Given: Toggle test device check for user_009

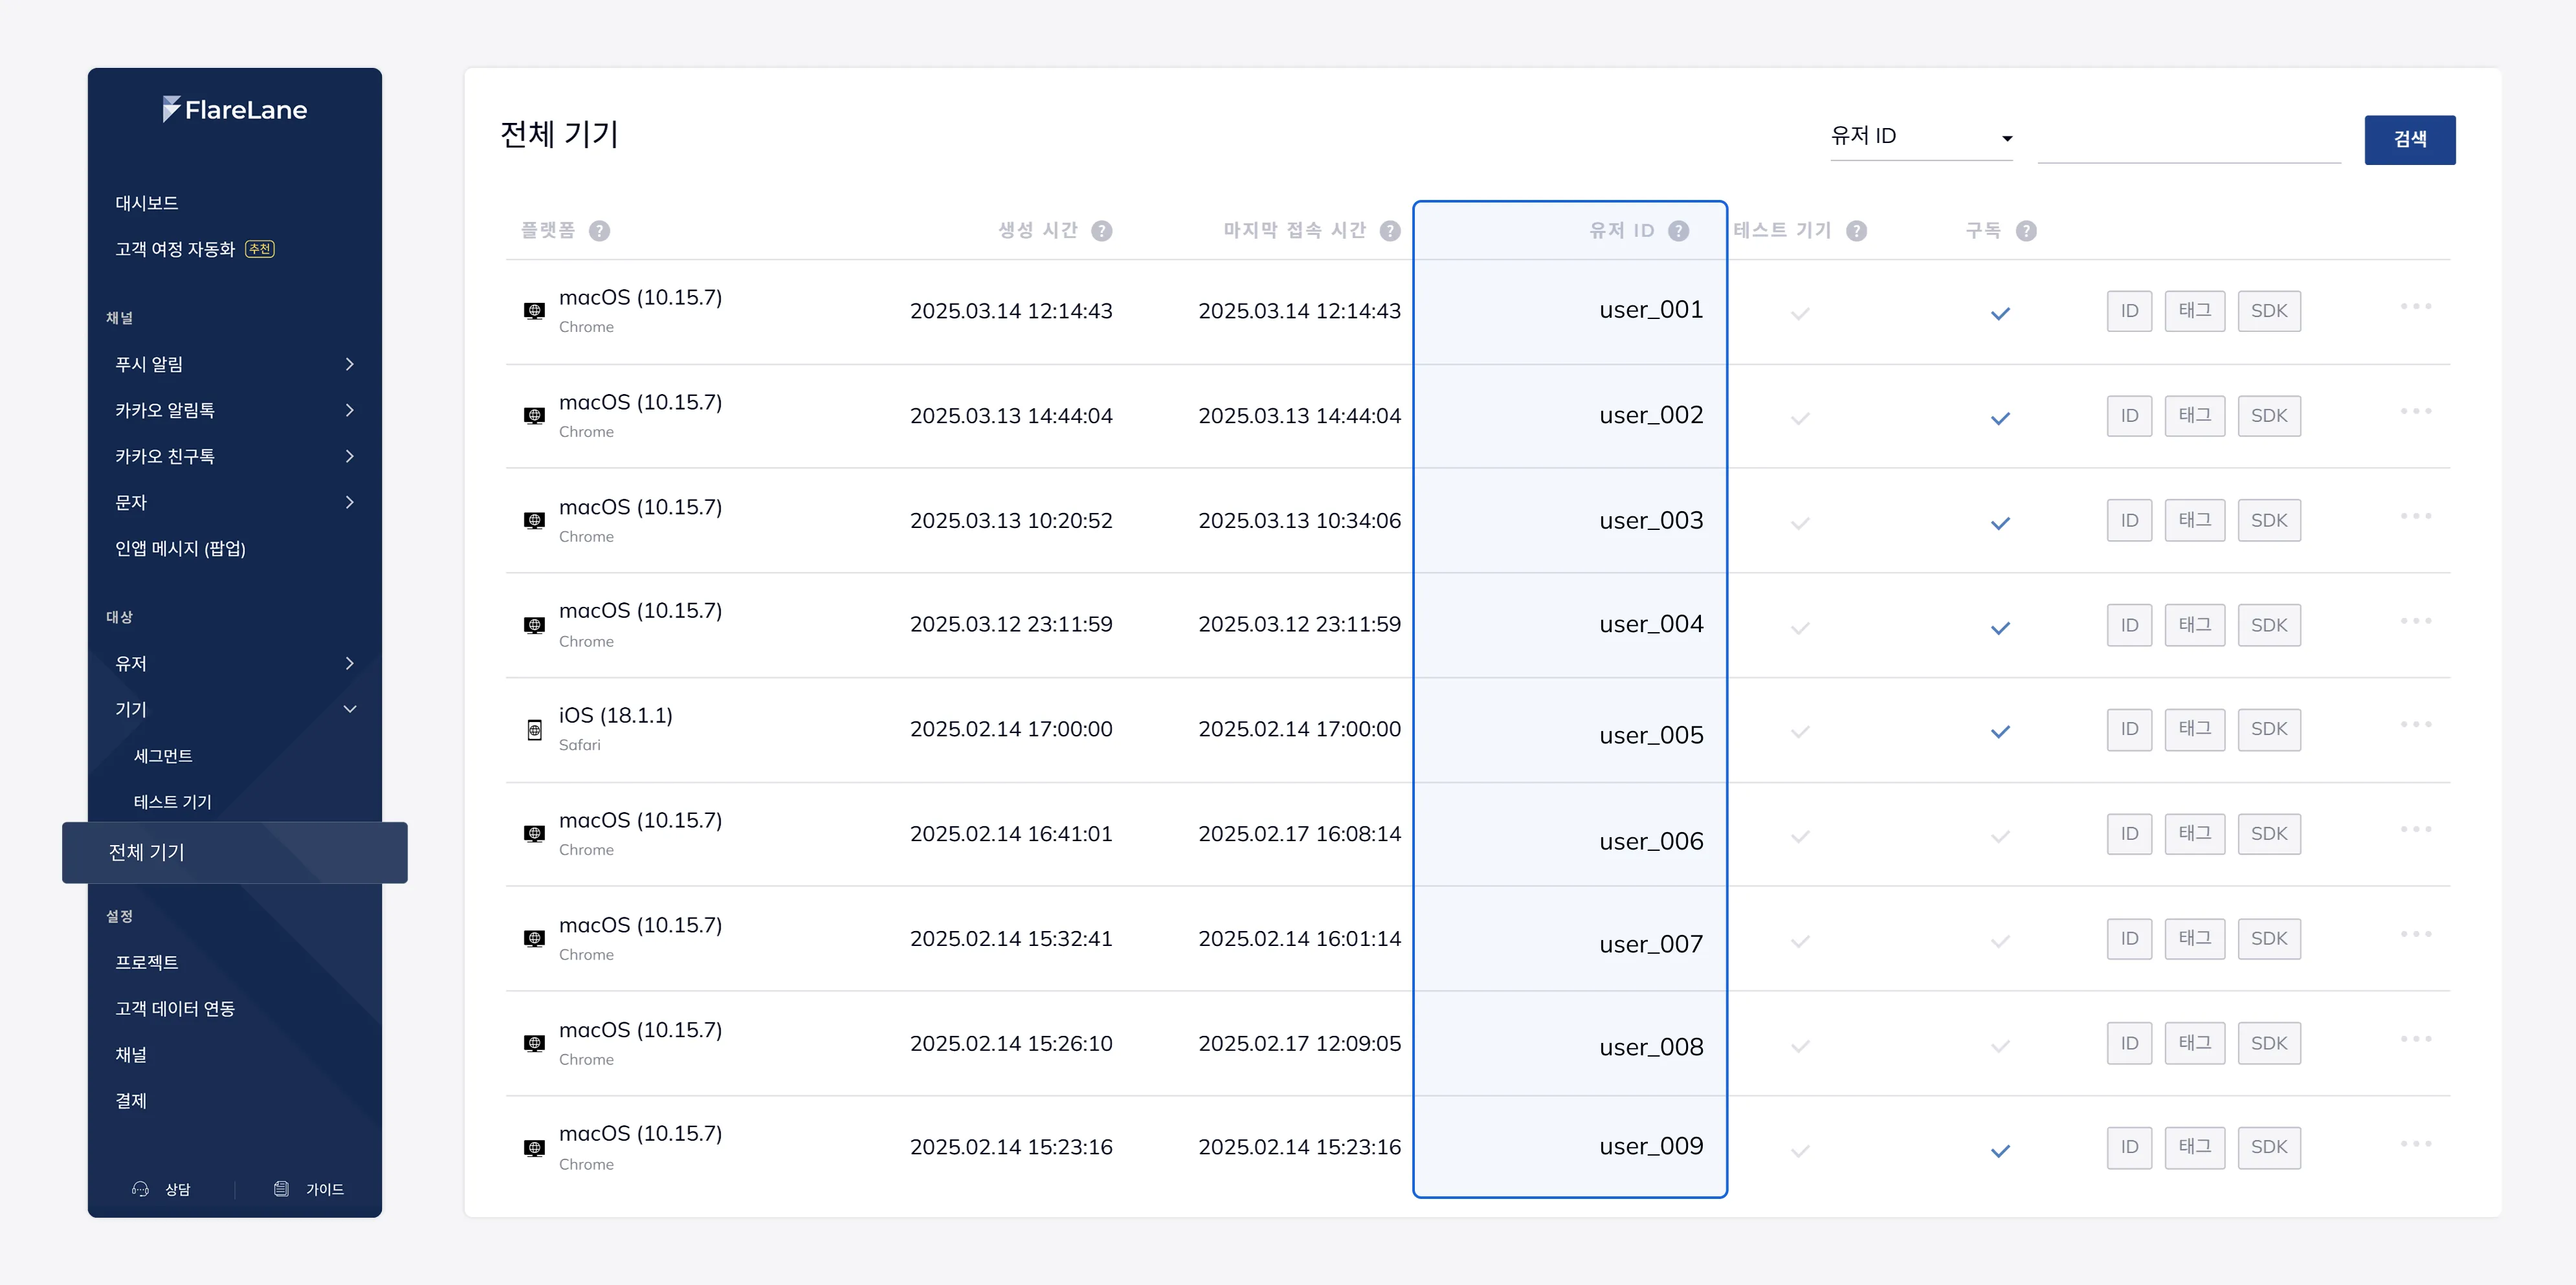Looking at the screenshot, I should pyautogui.click(x=1800, y=1151).
